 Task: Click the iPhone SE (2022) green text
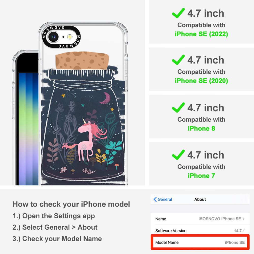(201, 34)
